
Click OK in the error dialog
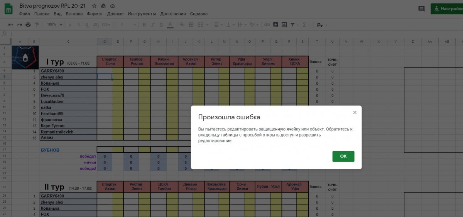point(343,156)
